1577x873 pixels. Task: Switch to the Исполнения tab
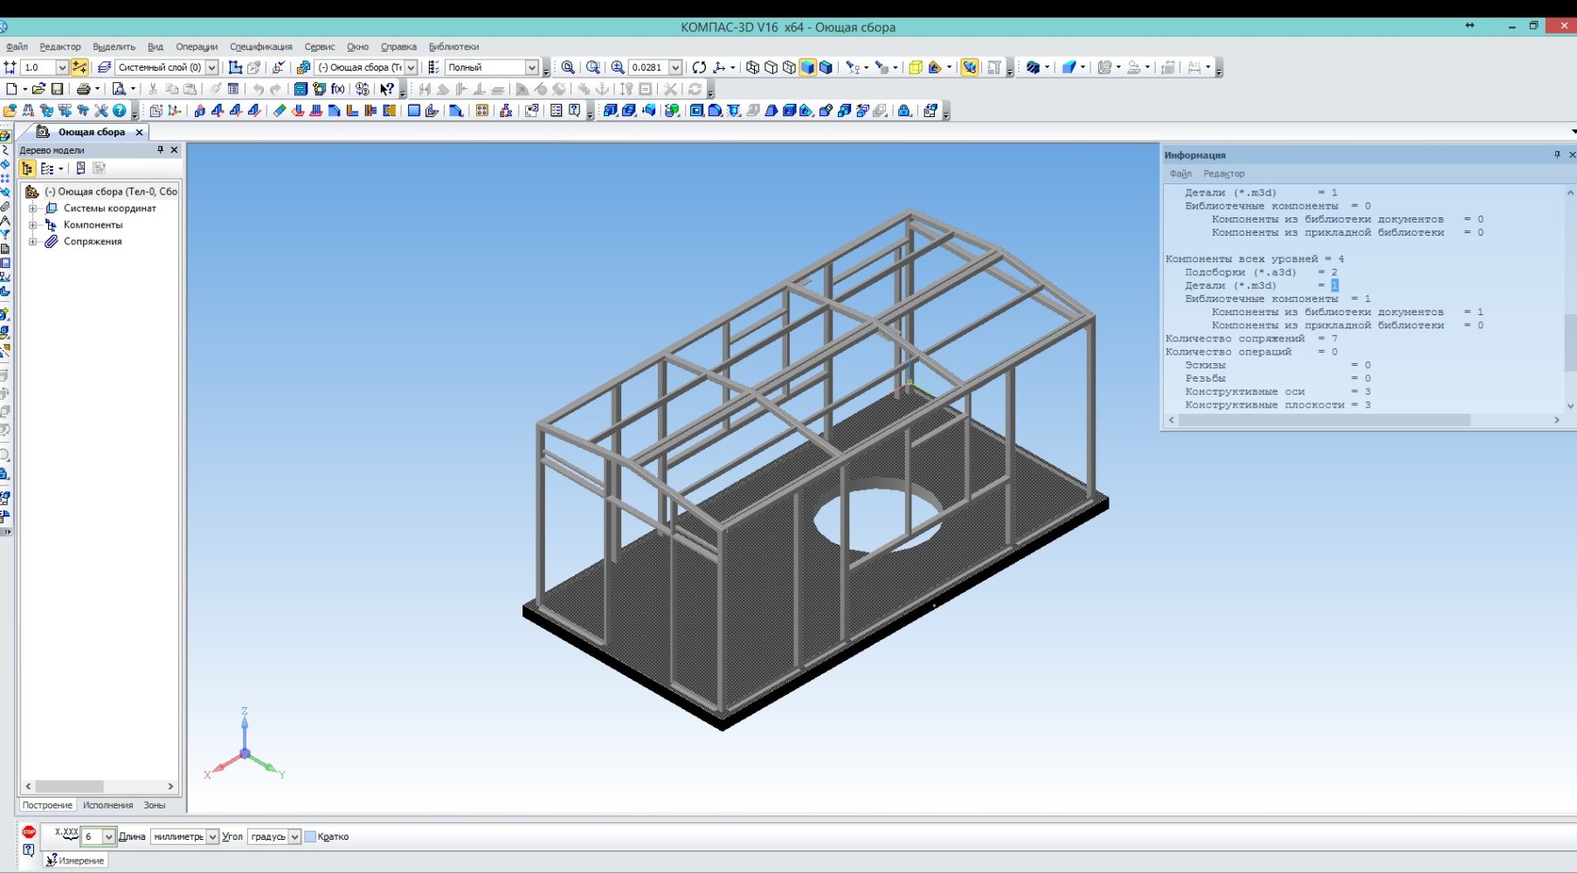coord(107,805)
